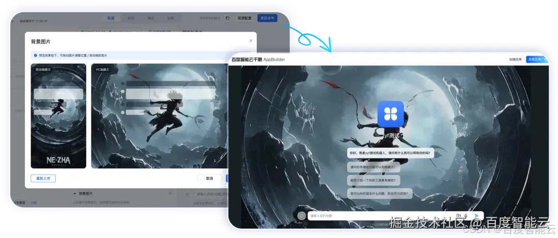The height and width of the screenshot is (238, 558).
Task: Open 资源配置 in the top bar
Action: (245, 18)
